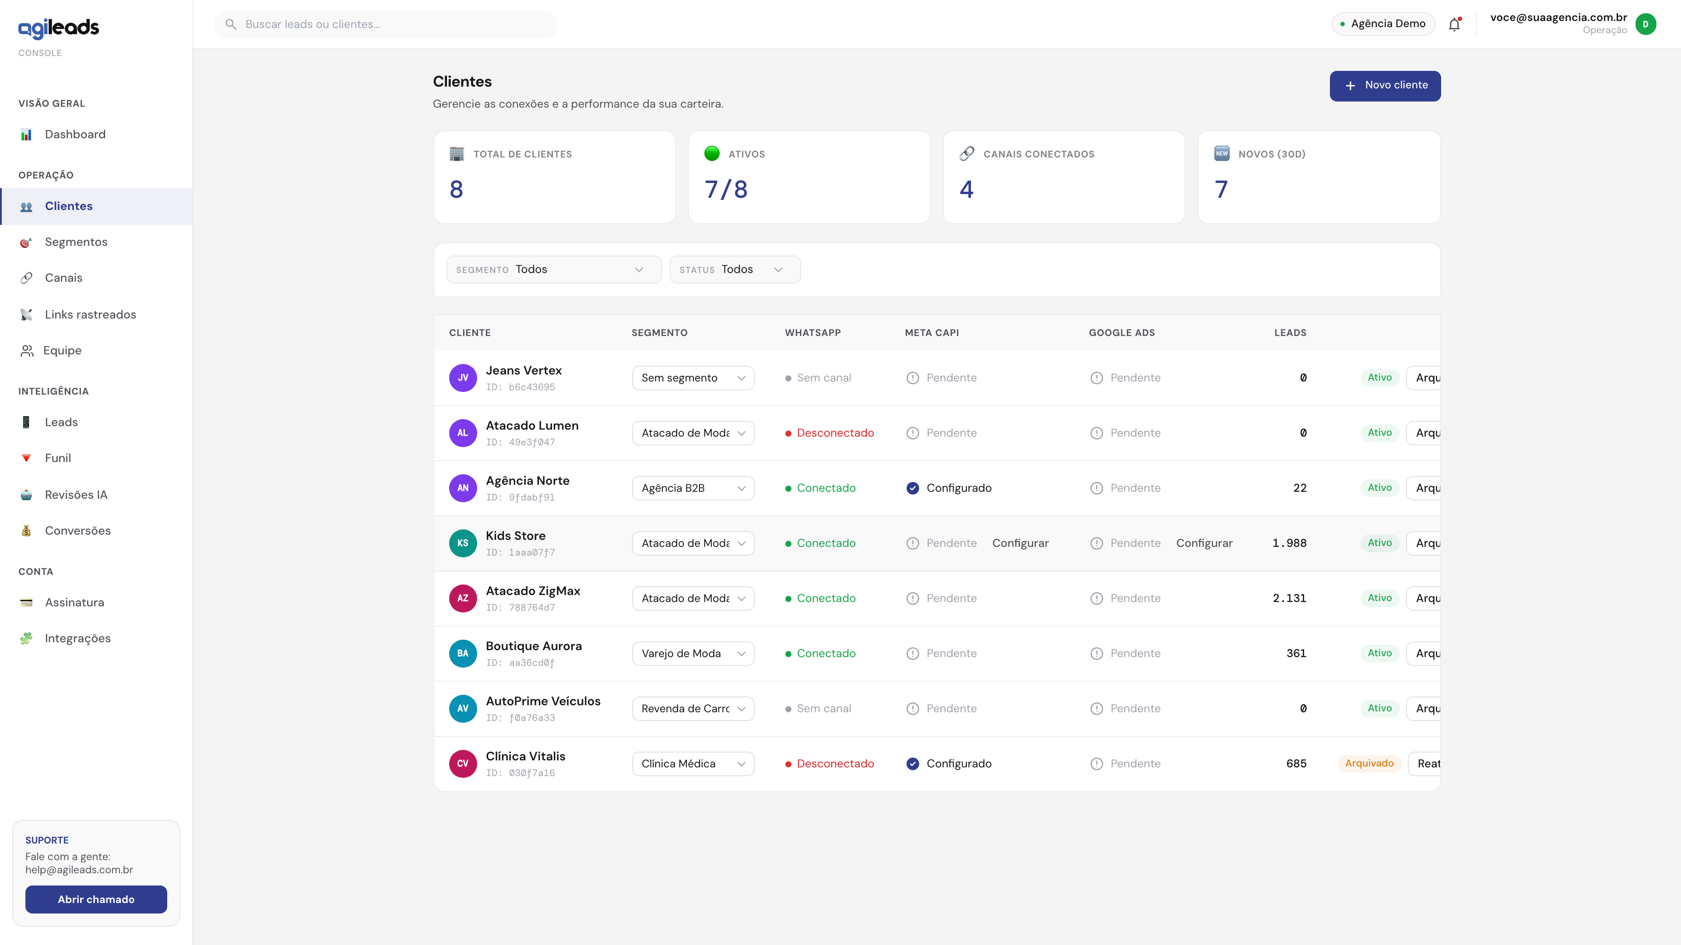Screen dimensions: 1681x945
Task: Click Meta CAPI configured checkmark for Clínica Vitalis
Action: (x=912, y=764)
